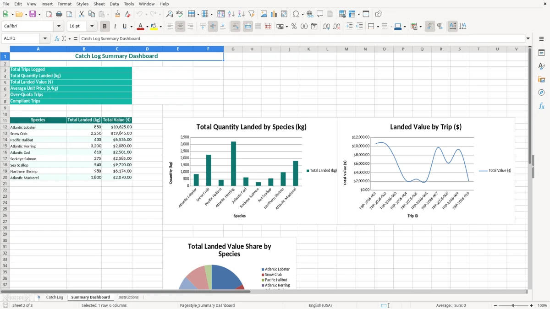This screenshot has width=550, height=309.
Task: Click Sort Descending icon
Action: click(x=241, y=14)
